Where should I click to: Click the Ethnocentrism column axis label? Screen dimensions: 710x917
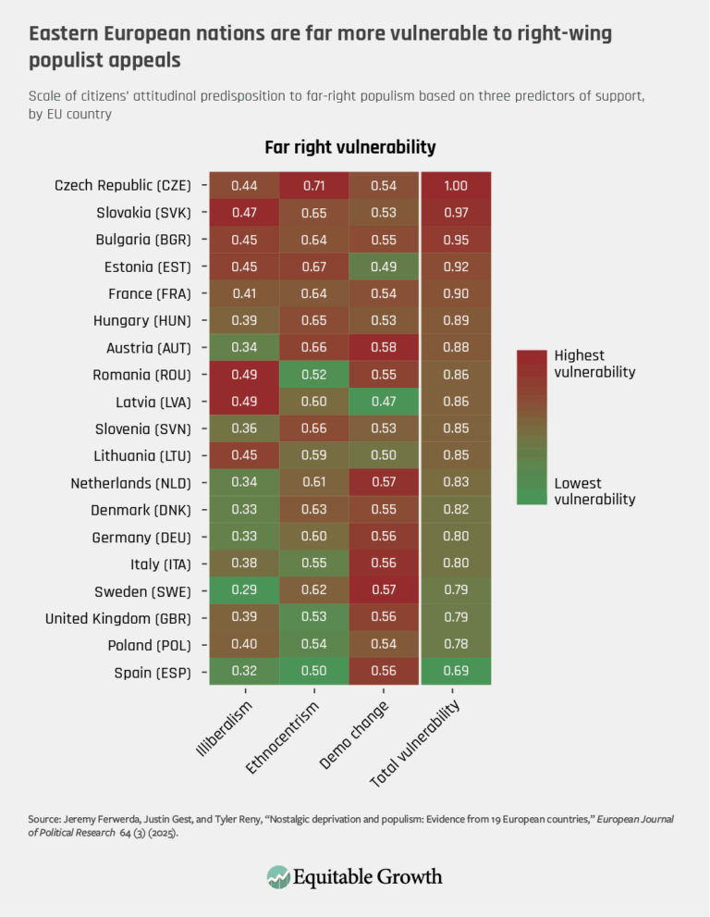click(x=283, y=738)
